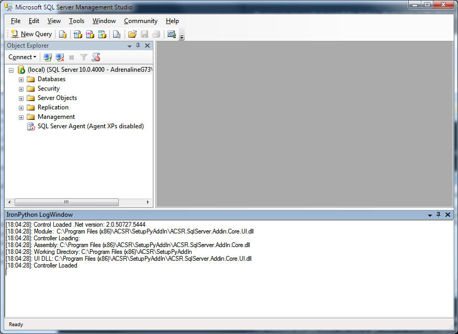Screen dimensions: 458x334
Task: Open Object Explorer window position dropdown arrow
Action: point(129,46)
